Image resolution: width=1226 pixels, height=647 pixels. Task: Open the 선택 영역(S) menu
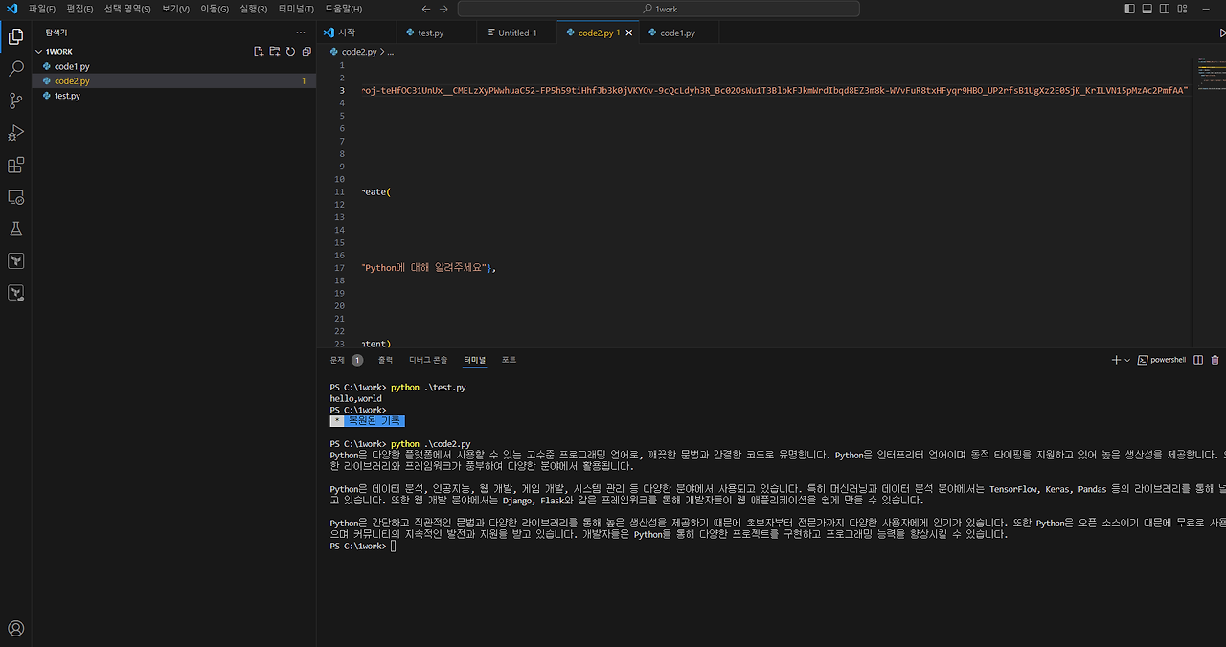pos(127,9)
